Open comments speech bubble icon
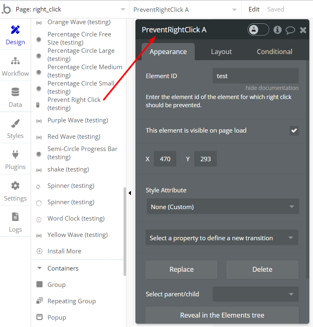This screenshot has width=313, height=327. point(290,30)
